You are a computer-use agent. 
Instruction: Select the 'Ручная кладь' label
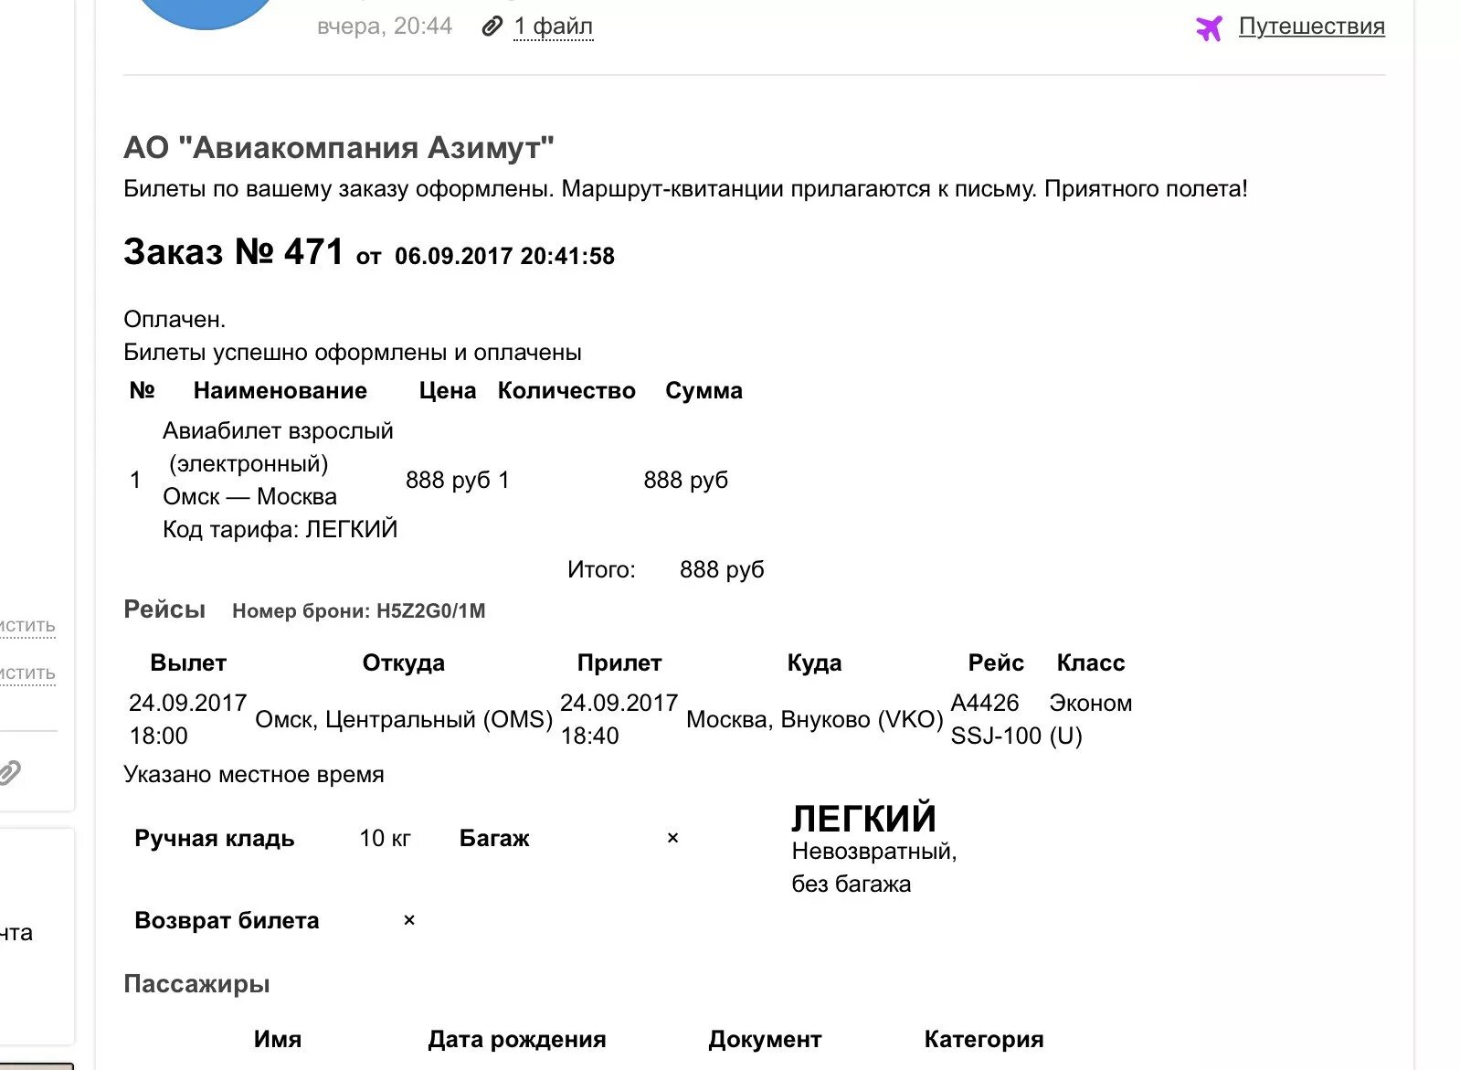point(215,838)
